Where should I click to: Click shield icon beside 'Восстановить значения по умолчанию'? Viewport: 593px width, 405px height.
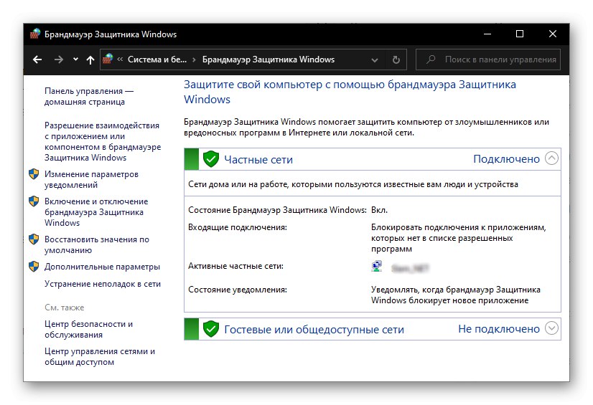coord(34,239)
